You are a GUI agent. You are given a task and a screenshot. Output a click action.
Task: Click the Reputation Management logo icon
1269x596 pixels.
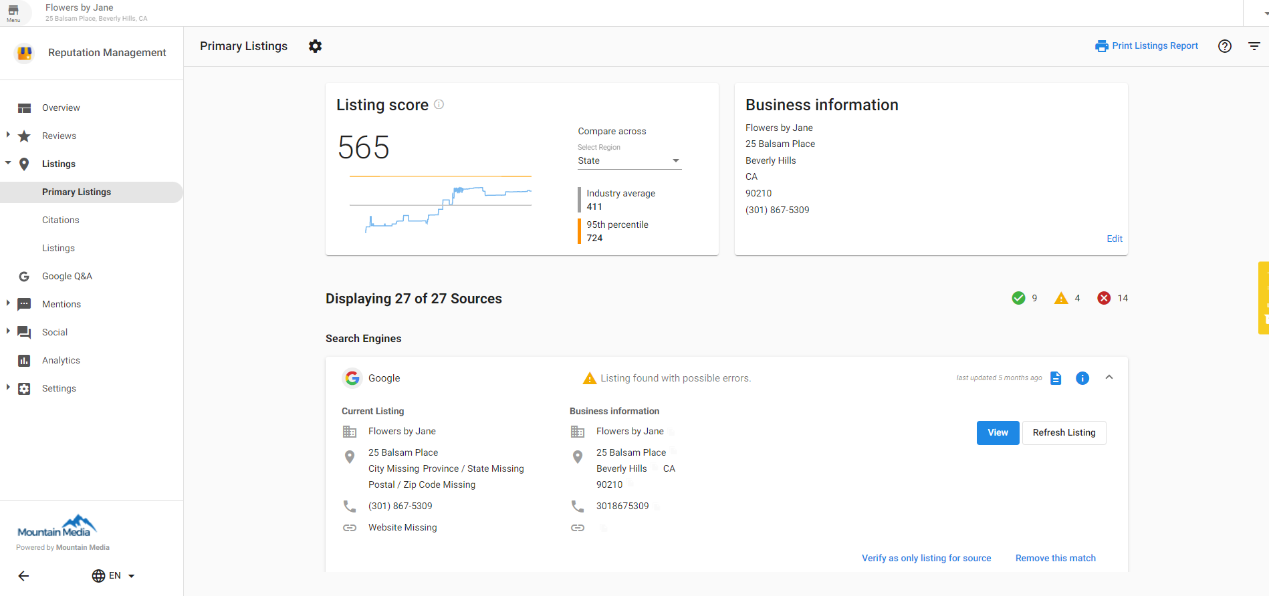pos(25,53)
